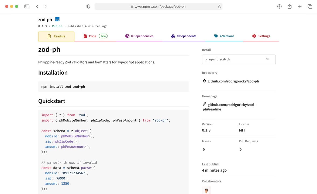The width and height of the screenshot is (317, 194).
Task: Click the TypeScript TS badge icon
Action: [x=57, y=19]
